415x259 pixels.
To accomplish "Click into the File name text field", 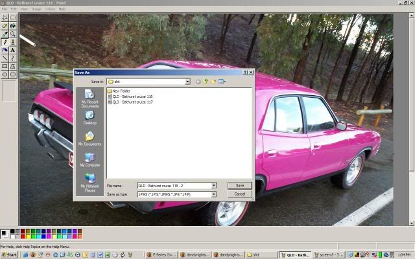I will click(x=174, y=186).
